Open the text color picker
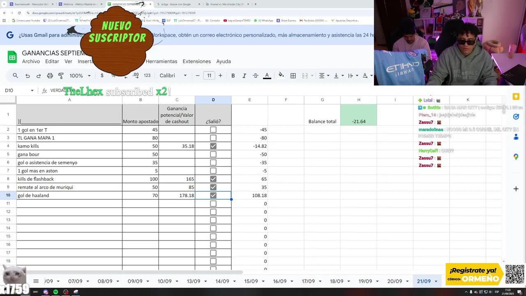Screen dimensions: 526x296 point(267,76)
